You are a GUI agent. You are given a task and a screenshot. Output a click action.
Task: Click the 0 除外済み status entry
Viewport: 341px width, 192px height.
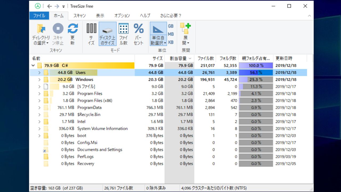coord(156,188)
